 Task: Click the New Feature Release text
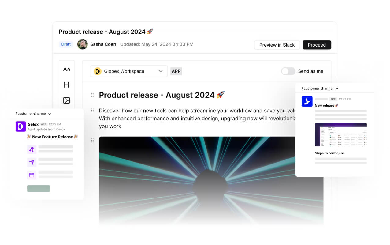coord(53,137)
